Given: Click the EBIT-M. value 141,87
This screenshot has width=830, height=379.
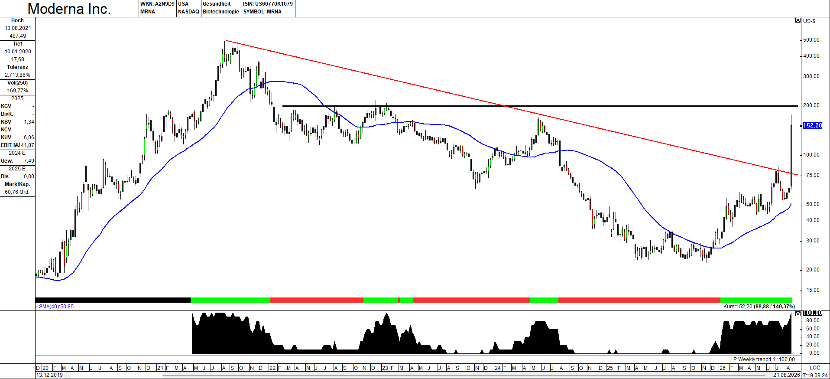Looking at the screenshot, I should pyautogui.click(x=26, y=145).
